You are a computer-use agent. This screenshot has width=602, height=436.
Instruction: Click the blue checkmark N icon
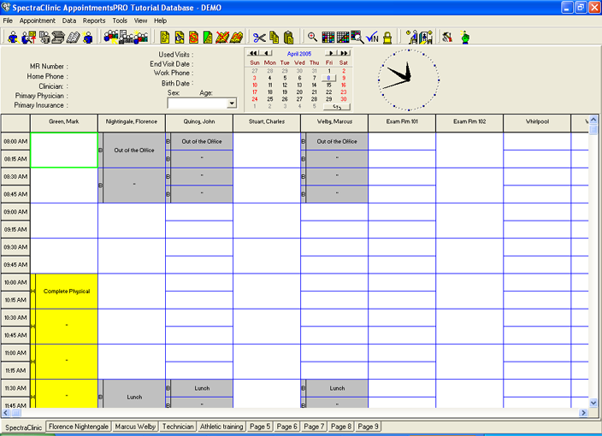coord(373,38)
